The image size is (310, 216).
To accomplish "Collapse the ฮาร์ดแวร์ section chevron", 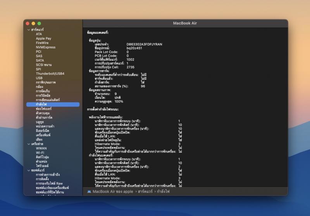I will tap(29, 30).
